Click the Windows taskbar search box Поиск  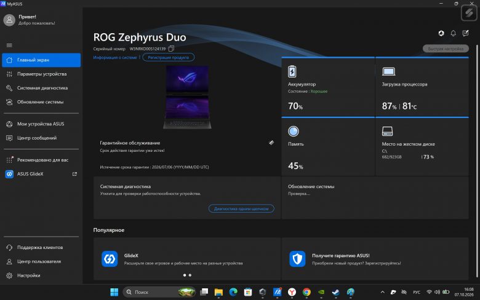pos(159,293)
